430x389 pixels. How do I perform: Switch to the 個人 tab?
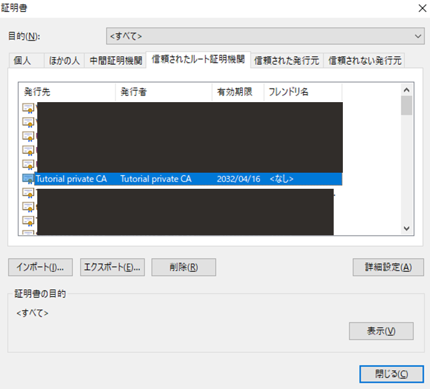tap(27, 60)
